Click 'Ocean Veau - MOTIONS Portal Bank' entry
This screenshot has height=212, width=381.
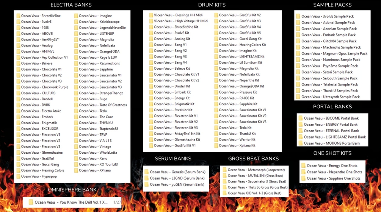point(332,143)
